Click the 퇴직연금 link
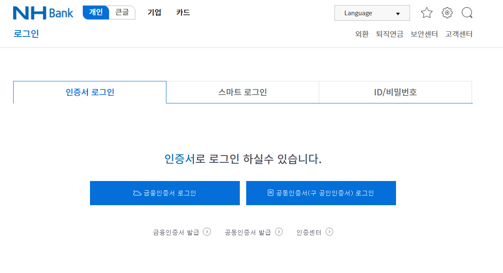The width and height of the screenshot is (503, 273). click(x=389, y=34)
